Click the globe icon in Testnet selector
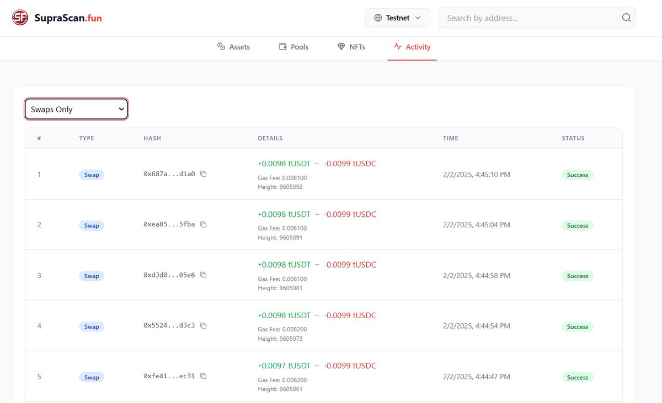662x403 pixels. tap(378, 18)
